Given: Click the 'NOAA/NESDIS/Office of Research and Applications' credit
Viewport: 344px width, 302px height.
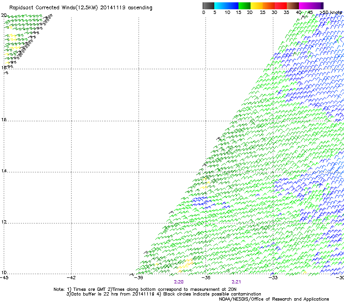Looking at the screenshot, I should (274, 299).
